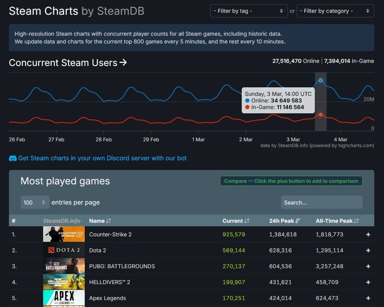Select the 628,316 24h peak value
This screenshot has height=307, width=384.
280,250
